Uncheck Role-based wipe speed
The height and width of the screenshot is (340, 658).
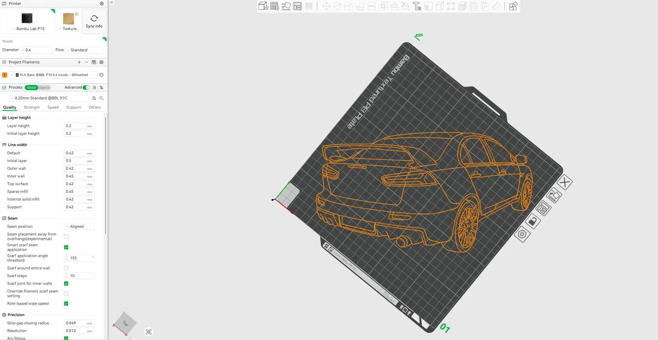click(66, 304)
